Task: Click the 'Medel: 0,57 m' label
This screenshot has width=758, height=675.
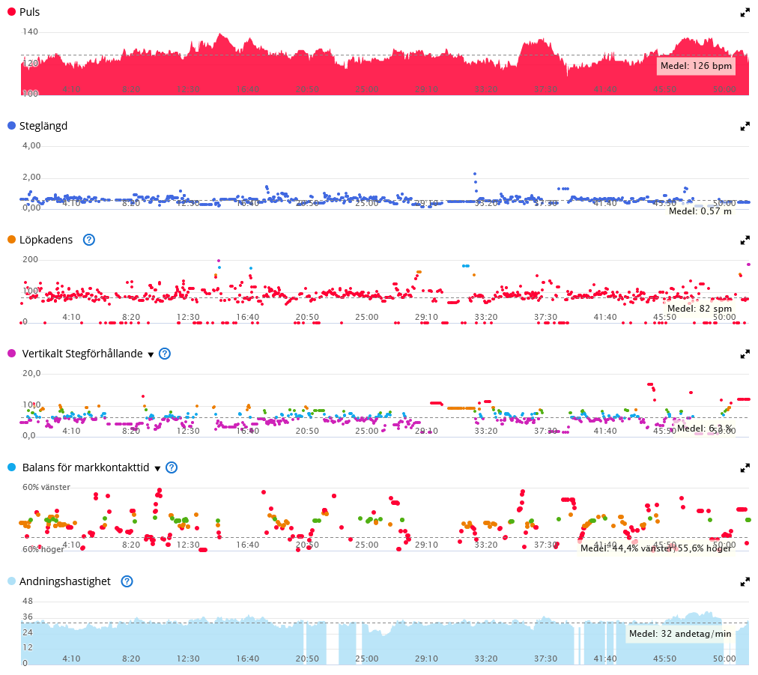Action: pos(700,211)
